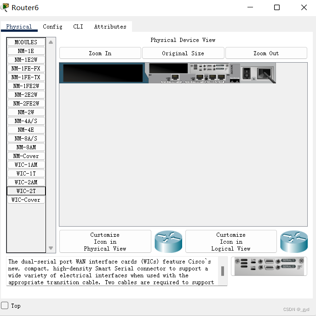Click the description text scrollbar thumb
The image size is (316, 316).
click(x=223, y=271)
